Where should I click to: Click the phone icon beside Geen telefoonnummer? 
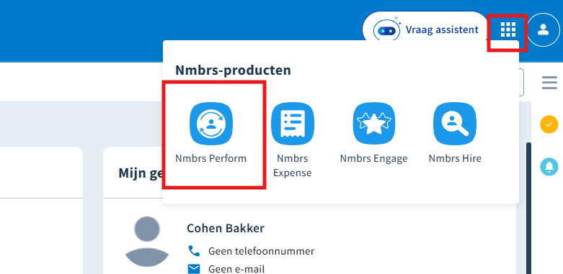pyautogui.click(x=194, y=251)
